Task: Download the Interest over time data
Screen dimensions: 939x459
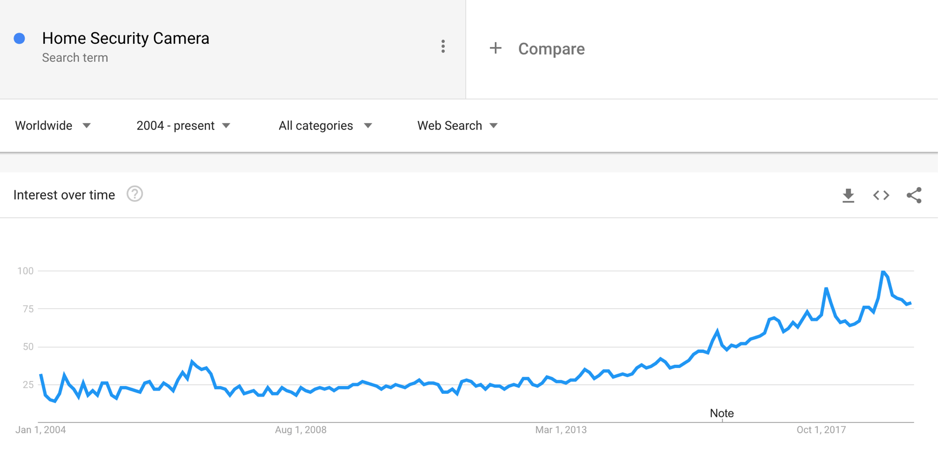Action: (x=848, y=196)
